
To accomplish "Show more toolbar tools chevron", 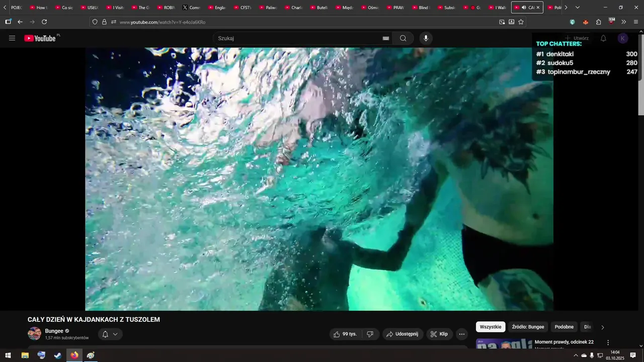I will 624,22.
